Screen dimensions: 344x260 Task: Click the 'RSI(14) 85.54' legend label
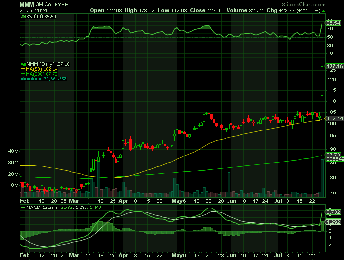pyautogui.click(x=41, y=16)
